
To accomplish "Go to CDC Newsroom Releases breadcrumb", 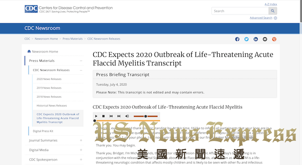I will point(104,39).
